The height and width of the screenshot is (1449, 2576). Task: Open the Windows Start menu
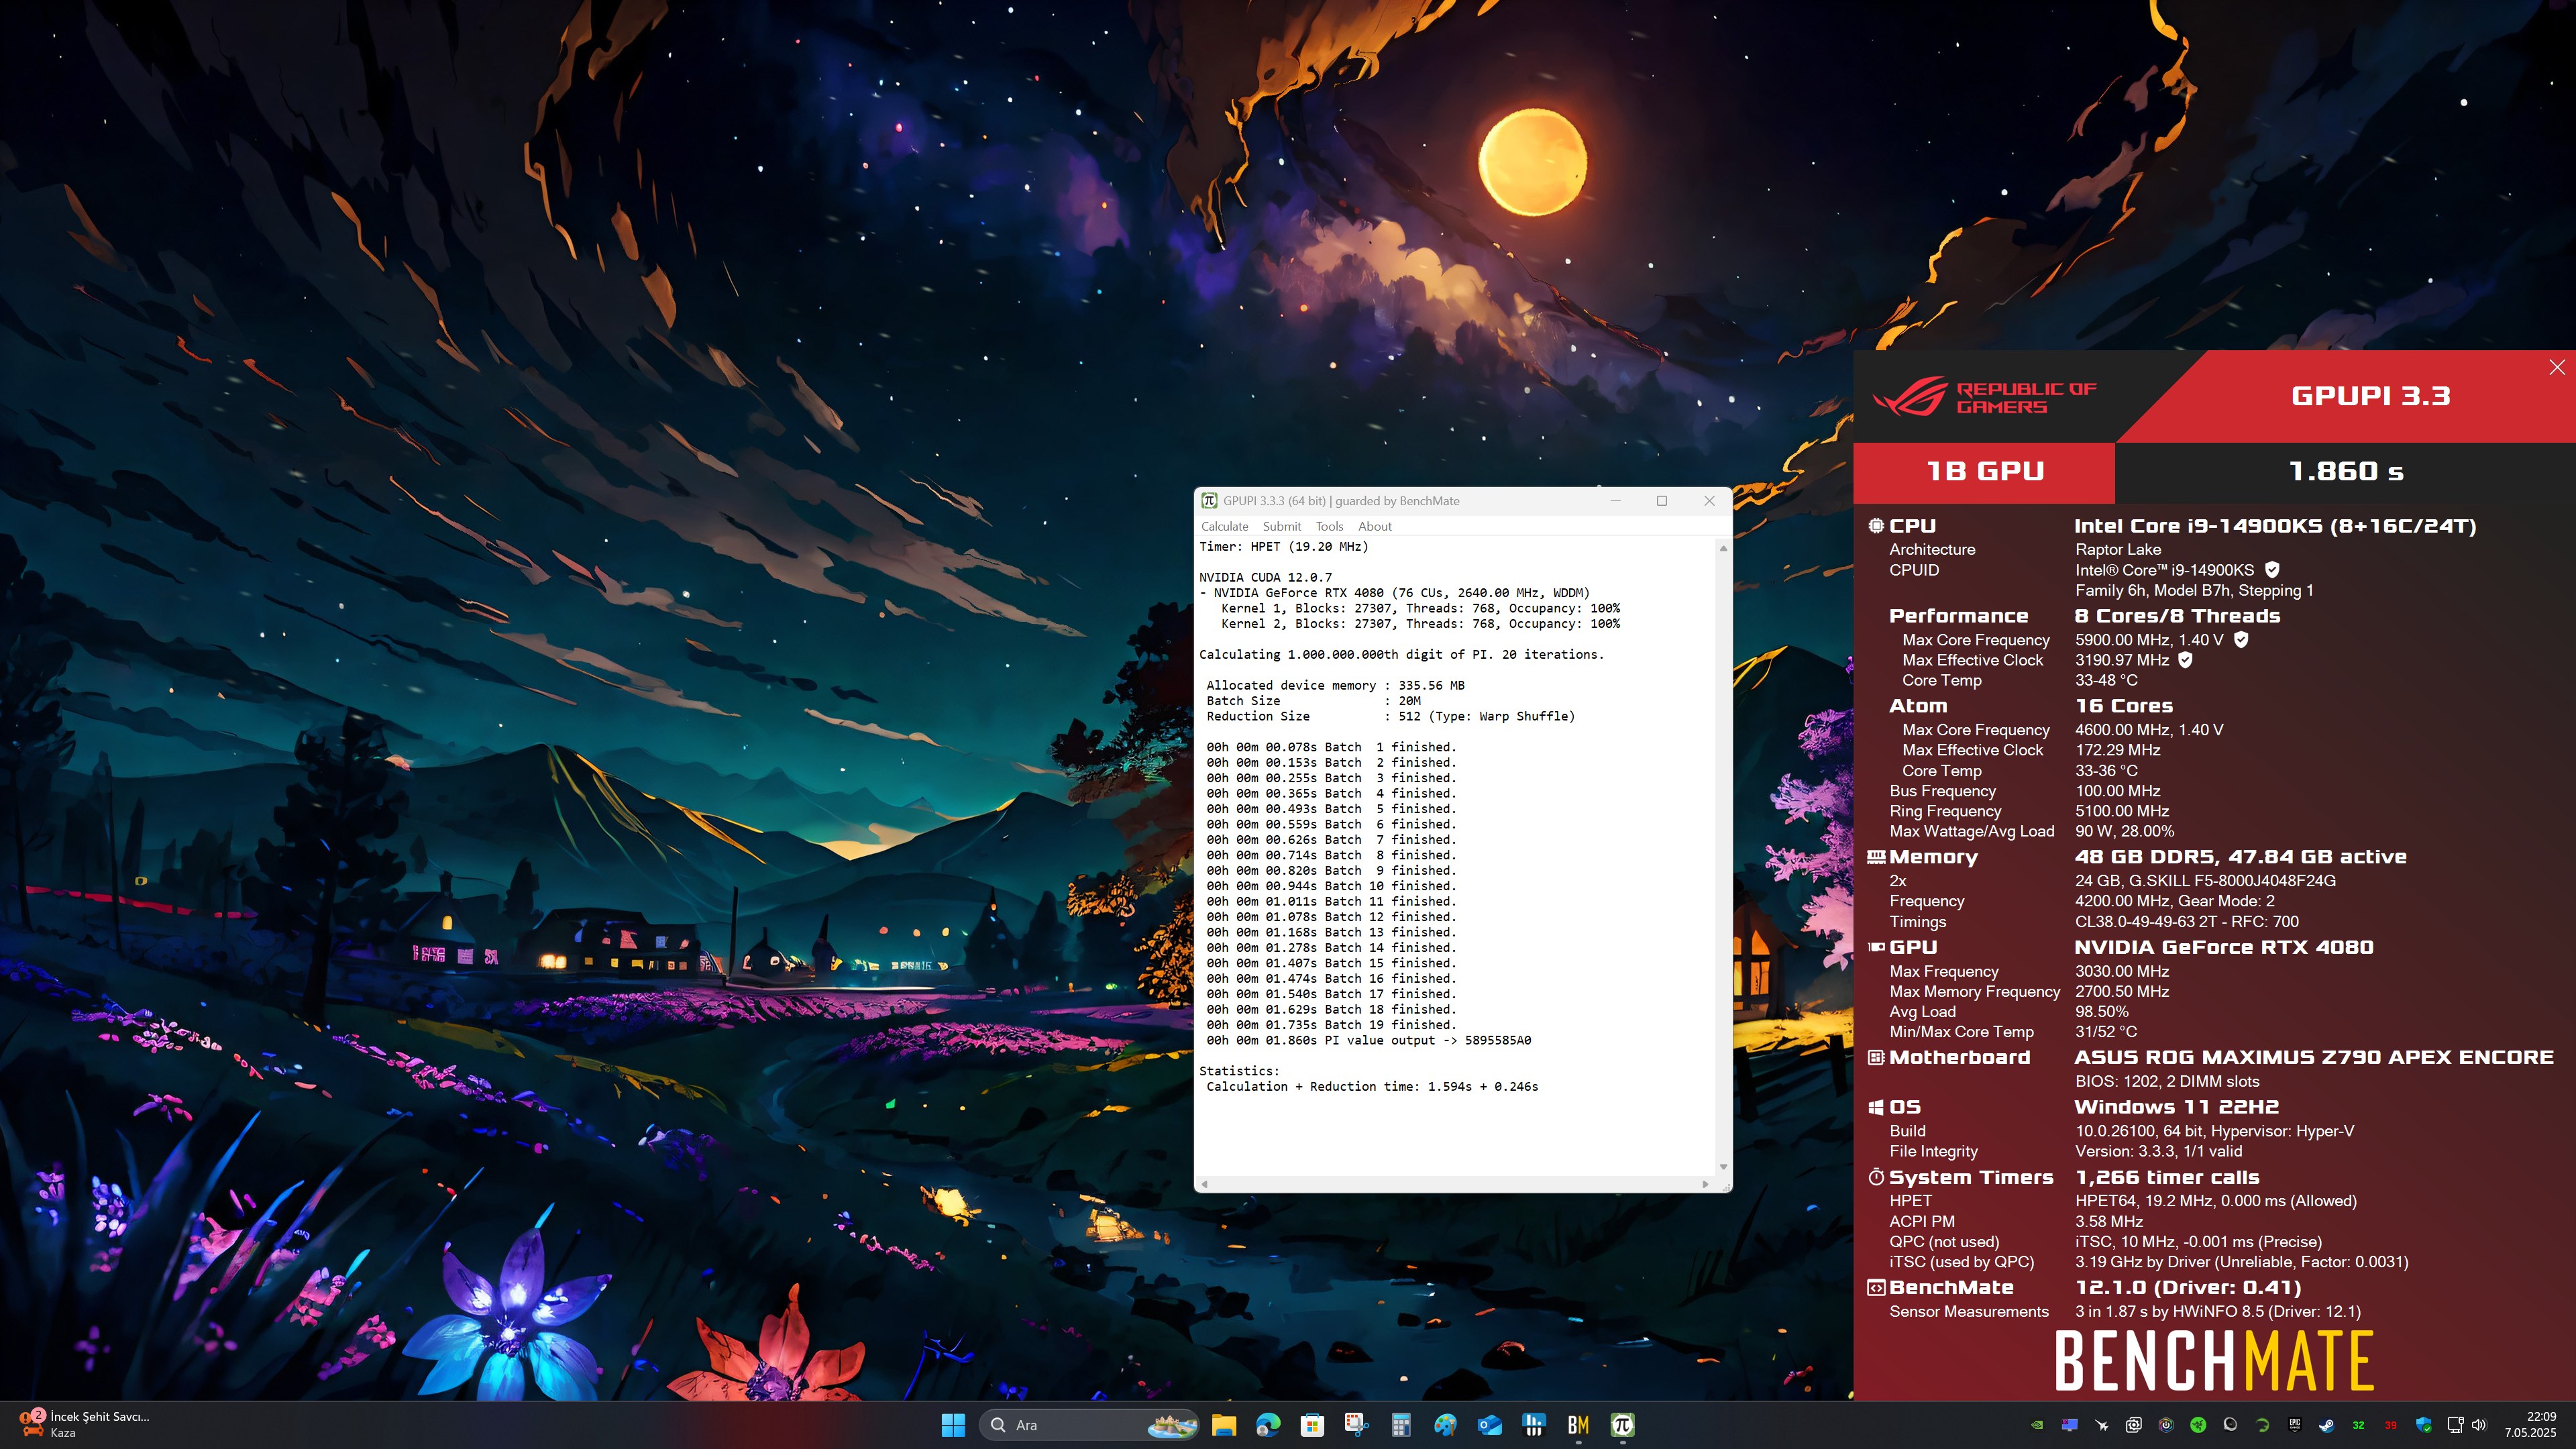pyautogui.click(x=953, y=1425)
